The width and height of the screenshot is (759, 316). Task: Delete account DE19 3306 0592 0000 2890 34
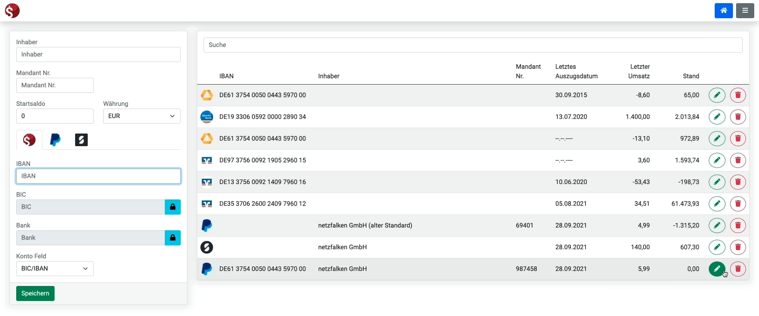738,117
